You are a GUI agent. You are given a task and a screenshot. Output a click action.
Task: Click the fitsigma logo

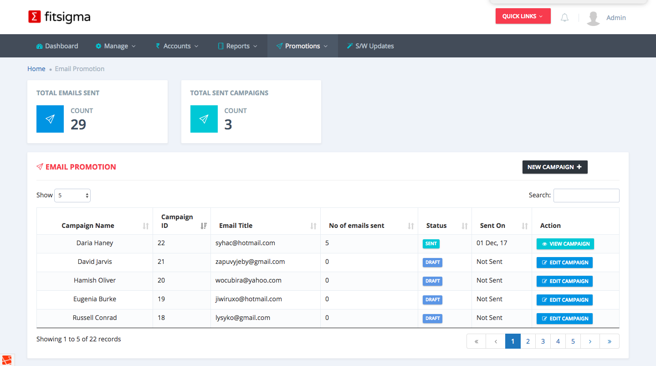click(x=59, y=17)
